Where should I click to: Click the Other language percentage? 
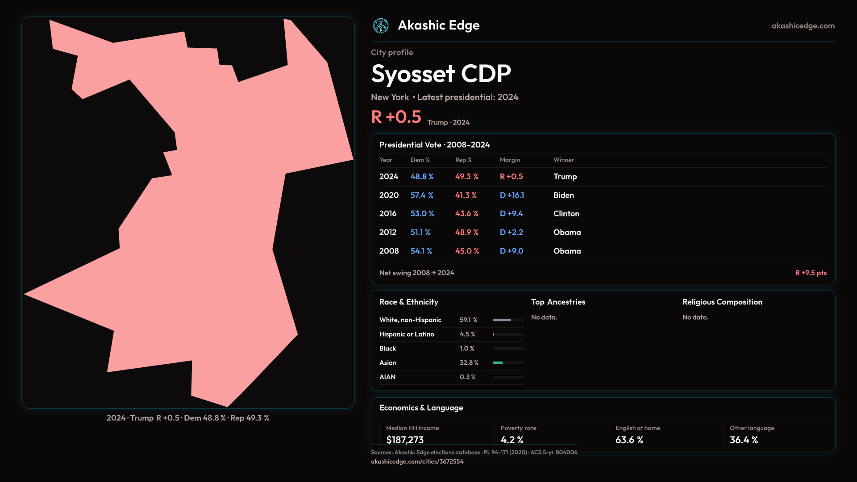click(743, 440)
